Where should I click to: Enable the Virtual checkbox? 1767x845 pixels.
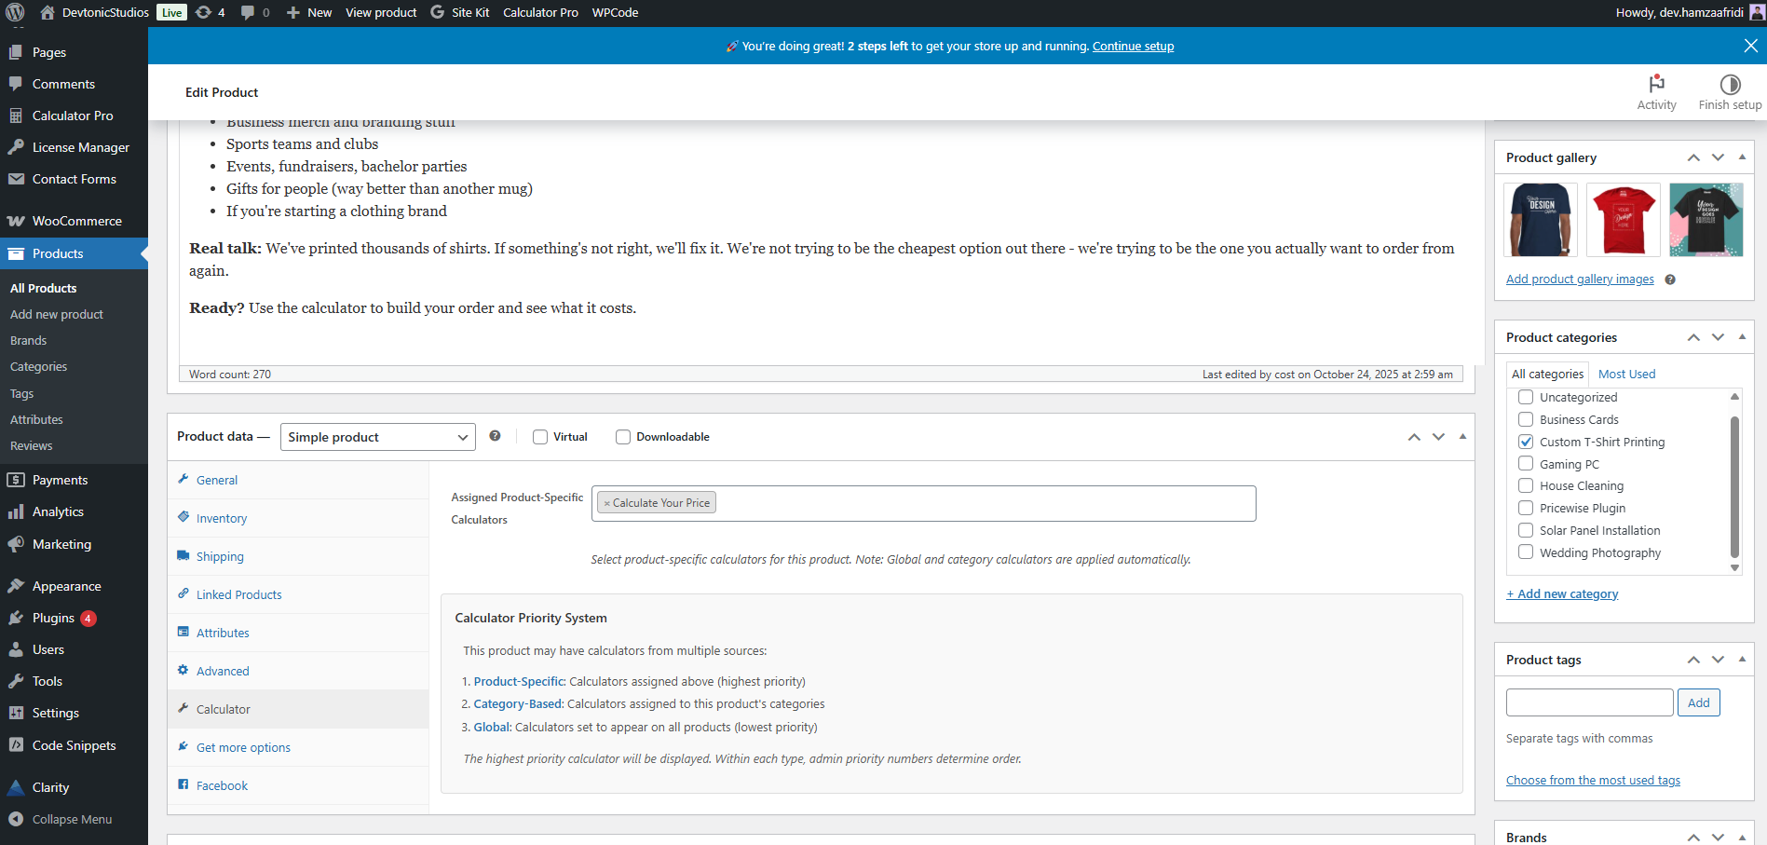(540, 437)
